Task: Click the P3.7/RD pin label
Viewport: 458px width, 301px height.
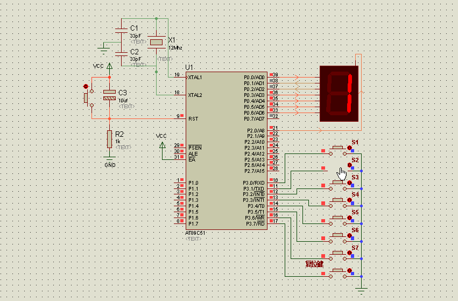Action: (x=255, y=224)
